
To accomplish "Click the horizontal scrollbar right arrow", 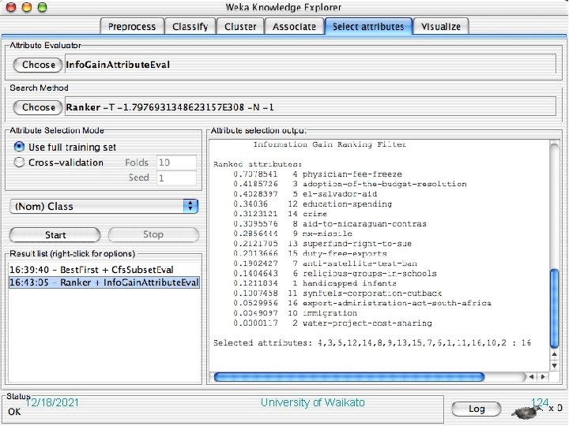I will (x=543, y=377).
